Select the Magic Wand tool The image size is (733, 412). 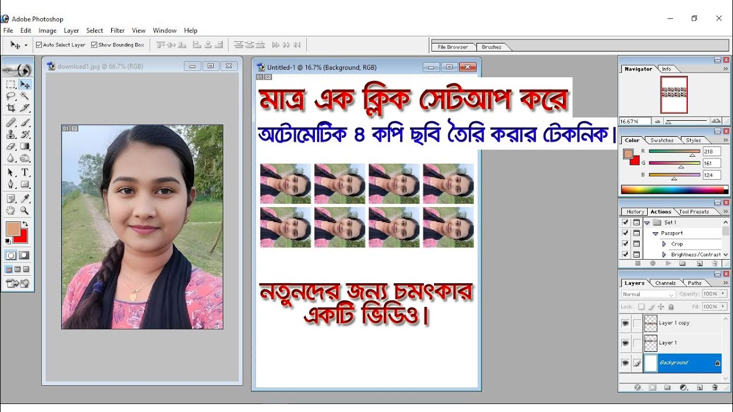[x=25, y=96]
